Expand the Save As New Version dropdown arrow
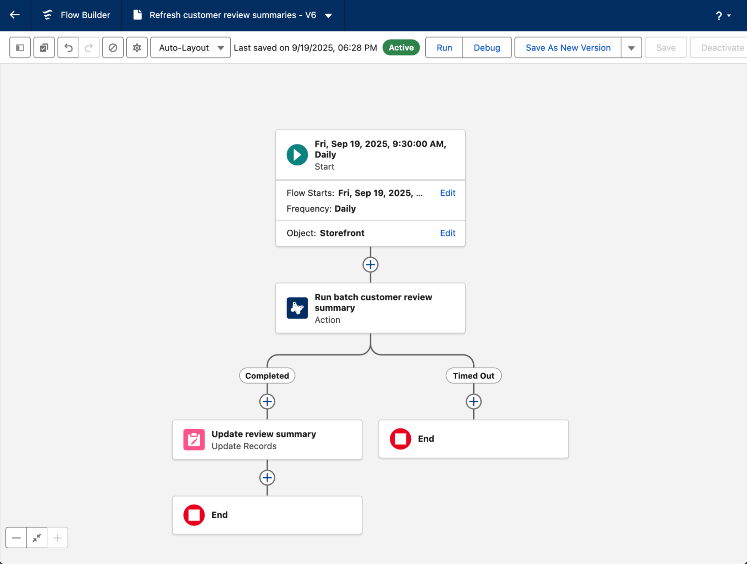Image resolution: width=747 pixels, height=564 pixels. [x=630, y=47]
